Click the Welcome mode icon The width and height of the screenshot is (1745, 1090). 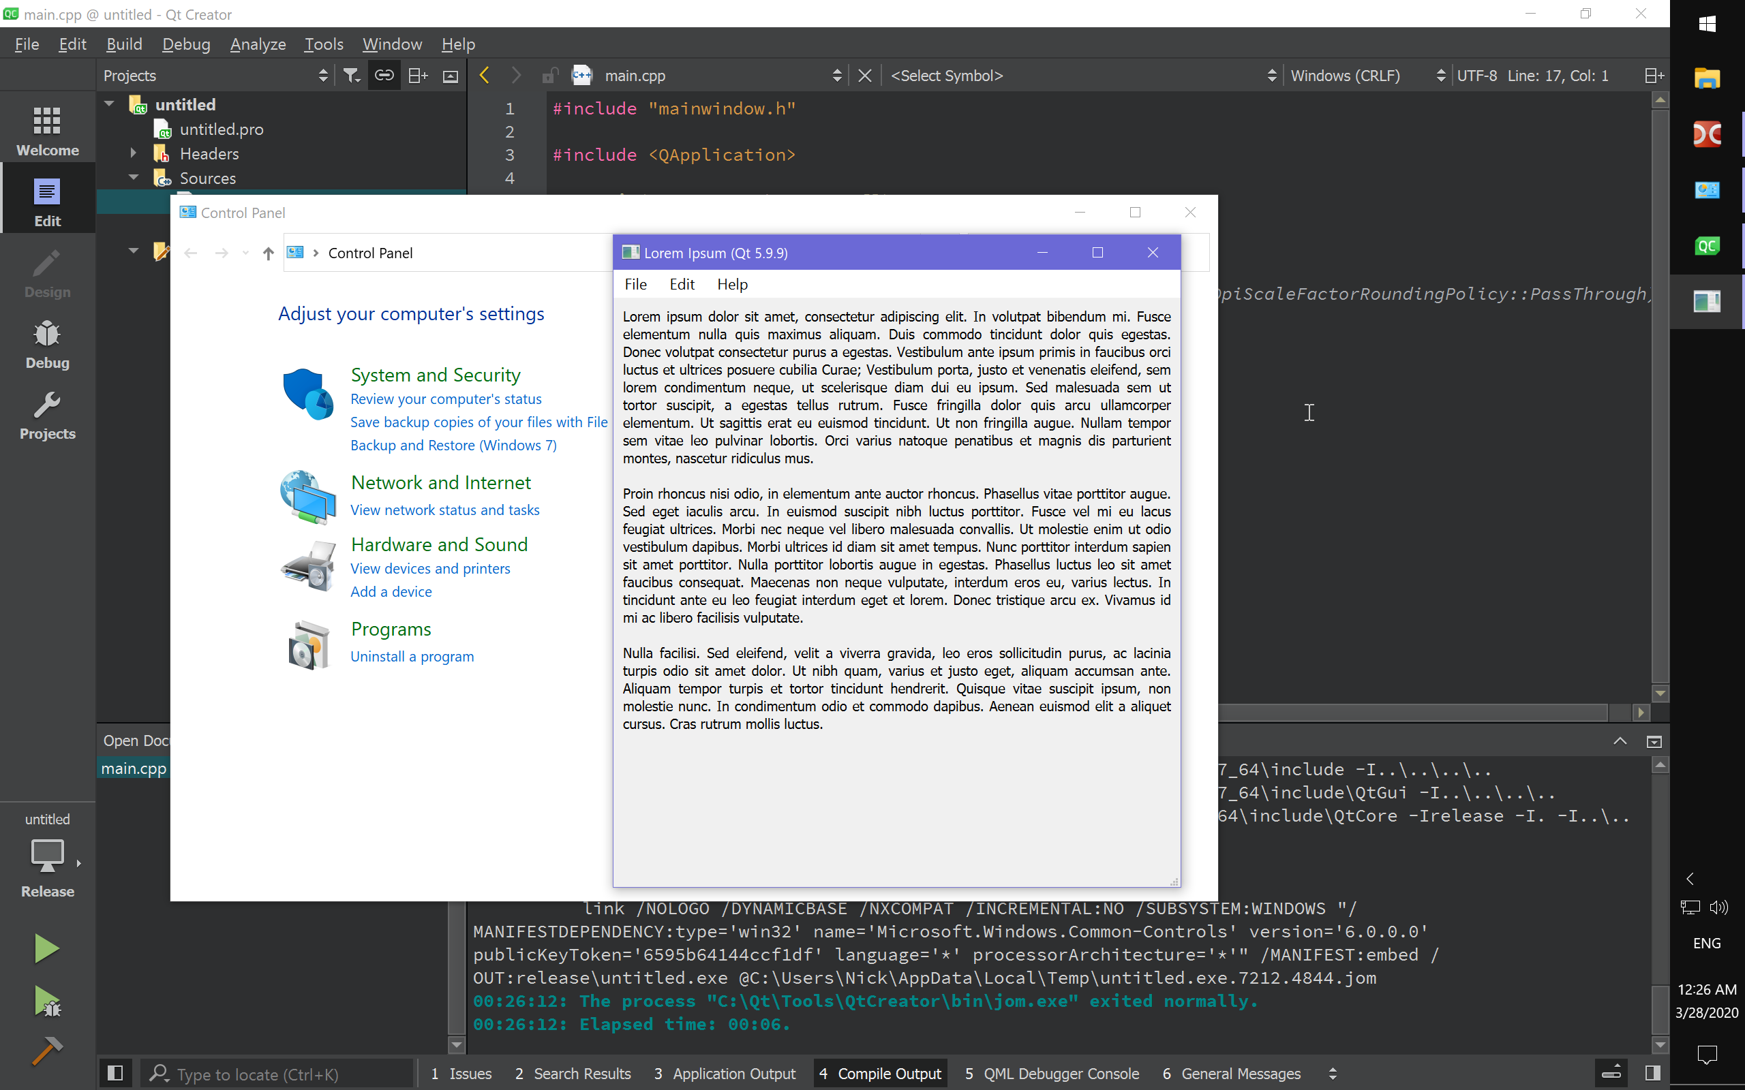point(46,128)
